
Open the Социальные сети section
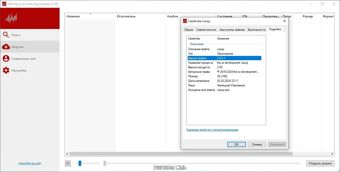pyautogui.click(x=30, y=59)
